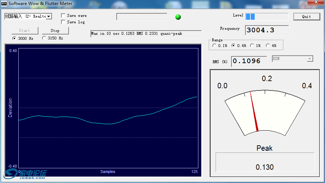Click the app icon in the title bar
Screen dimensions: 325x183
[4, 3]
